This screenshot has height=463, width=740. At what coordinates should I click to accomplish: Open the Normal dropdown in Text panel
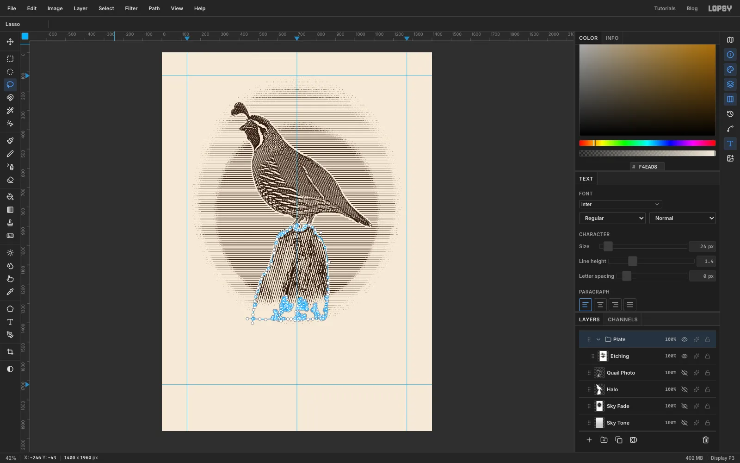(x=683, y=218)
